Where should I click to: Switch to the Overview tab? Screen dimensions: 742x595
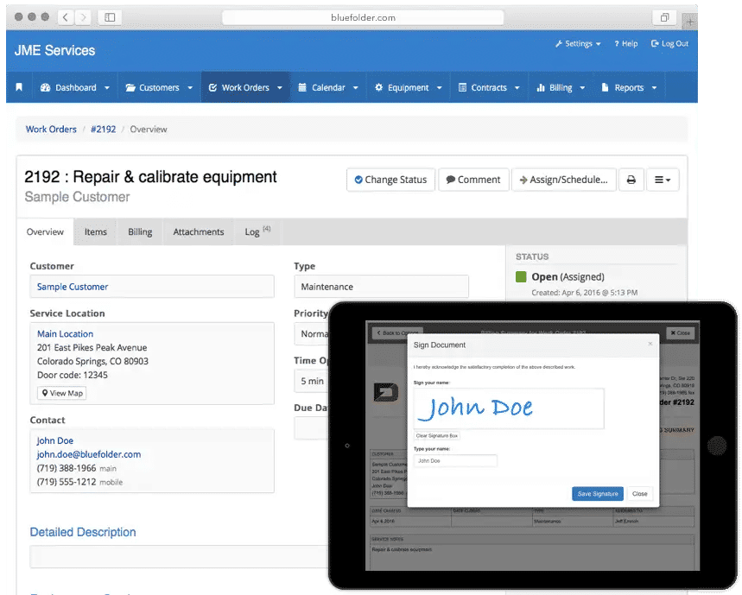45,231
